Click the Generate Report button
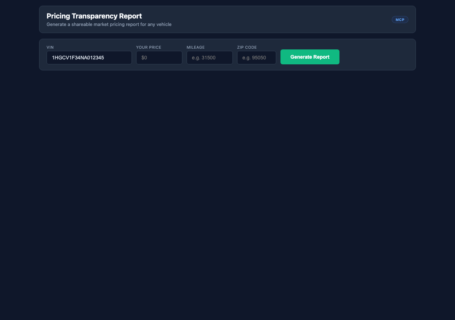455x320 pixels. pos(310,57)
